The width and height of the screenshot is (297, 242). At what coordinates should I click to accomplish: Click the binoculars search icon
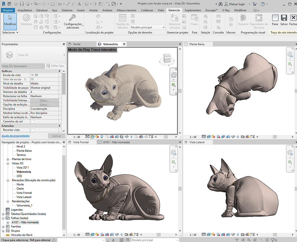(x=221, y=4)
